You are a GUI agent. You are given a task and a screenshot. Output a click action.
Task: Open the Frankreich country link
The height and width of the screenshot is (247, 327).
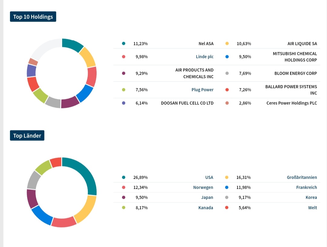(x=306, y=188)
